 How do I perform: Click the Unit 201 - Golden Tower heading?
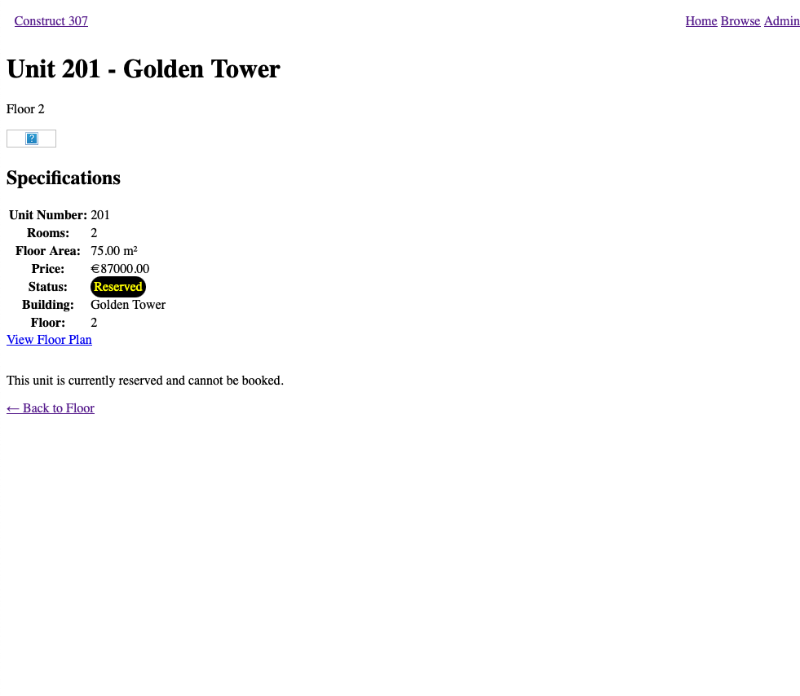pos(144,69)
